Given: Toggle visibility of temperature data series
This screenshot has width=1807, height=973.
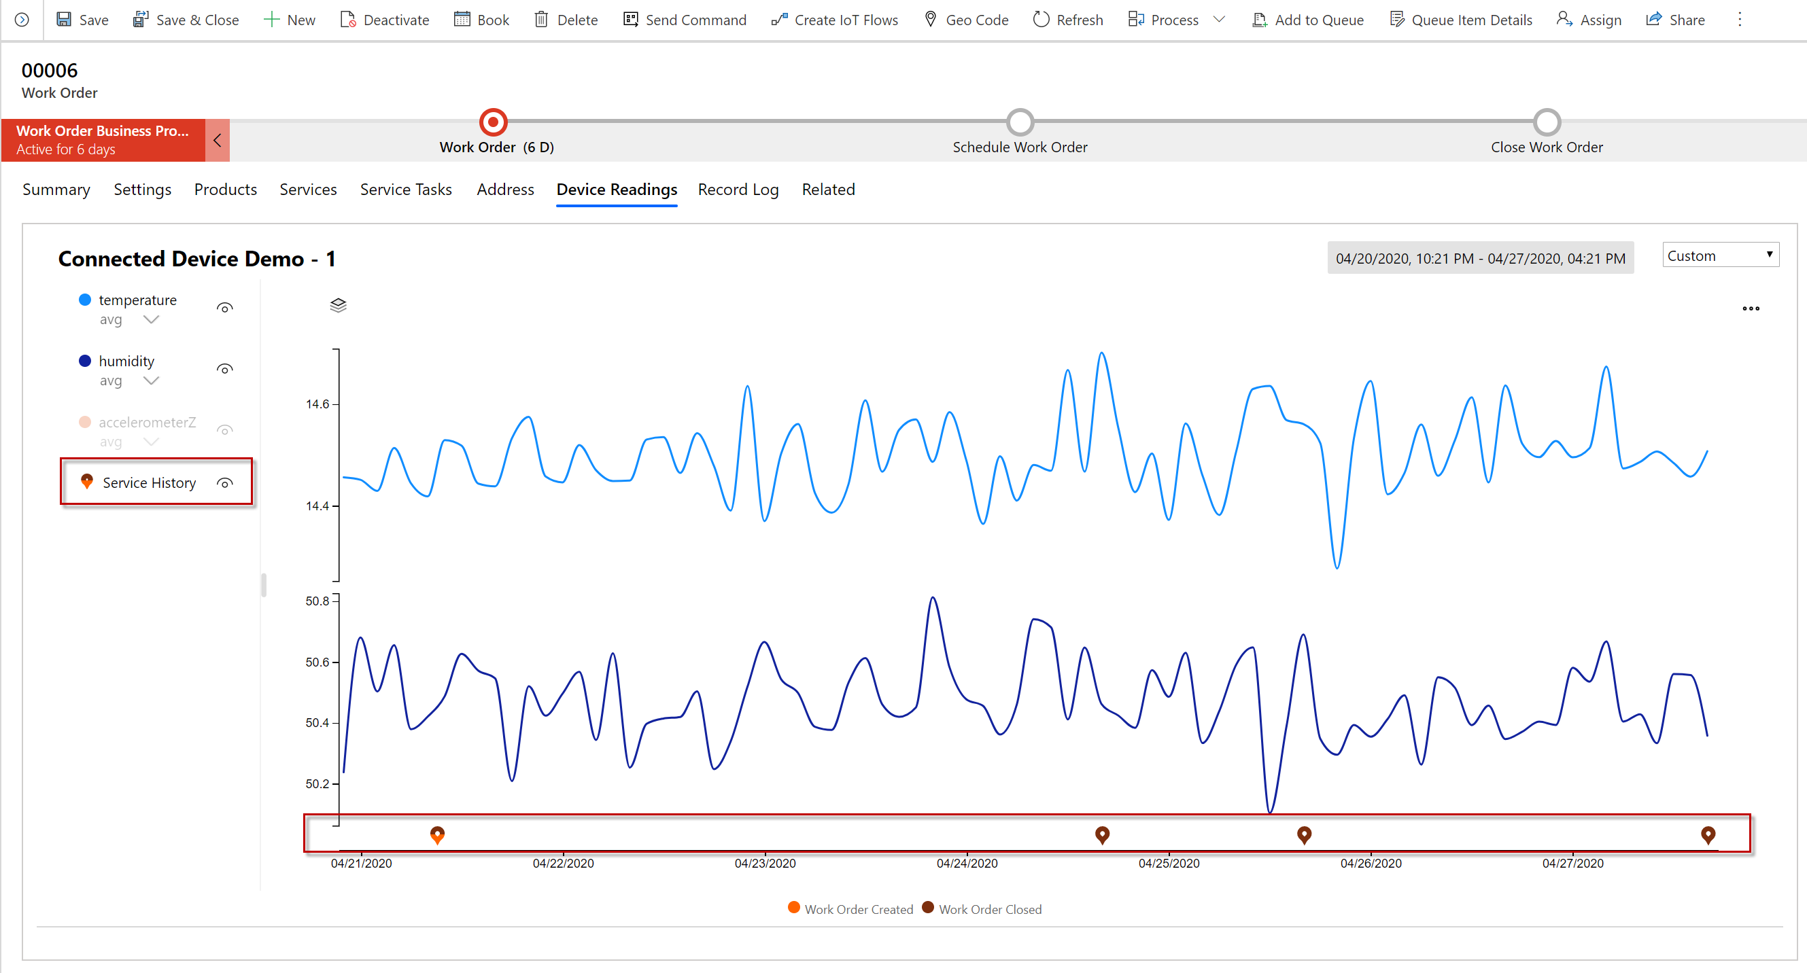Looking at the screenshot, I should [x=226, y=306].
